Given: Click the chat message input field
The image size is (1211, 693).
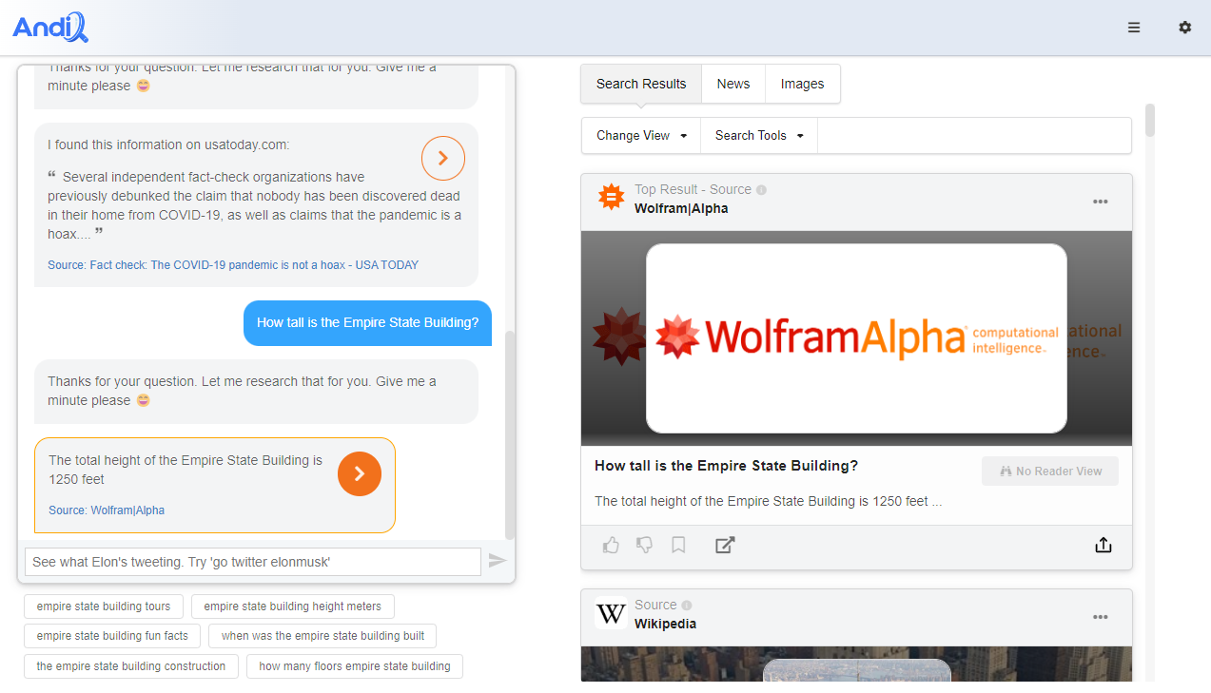Looking at the screenshot, I should pos(253,562).
